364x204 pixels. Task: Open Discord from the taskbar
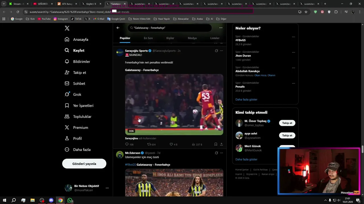pos(51,200)
